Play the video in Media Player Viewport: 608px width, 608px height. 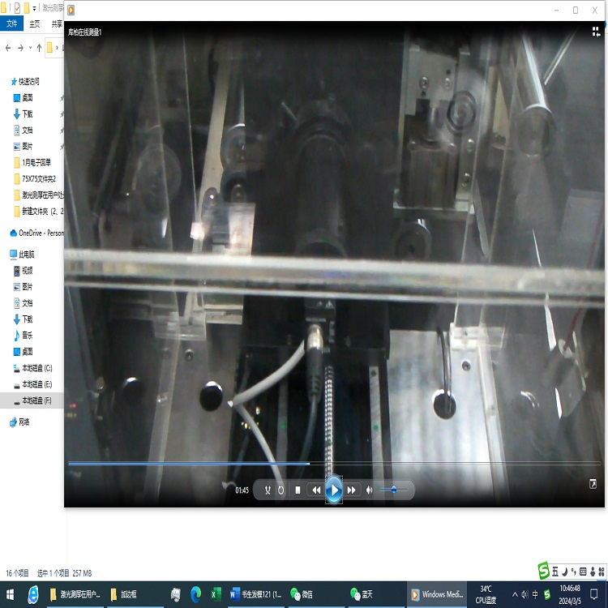(x=333, y=490)
